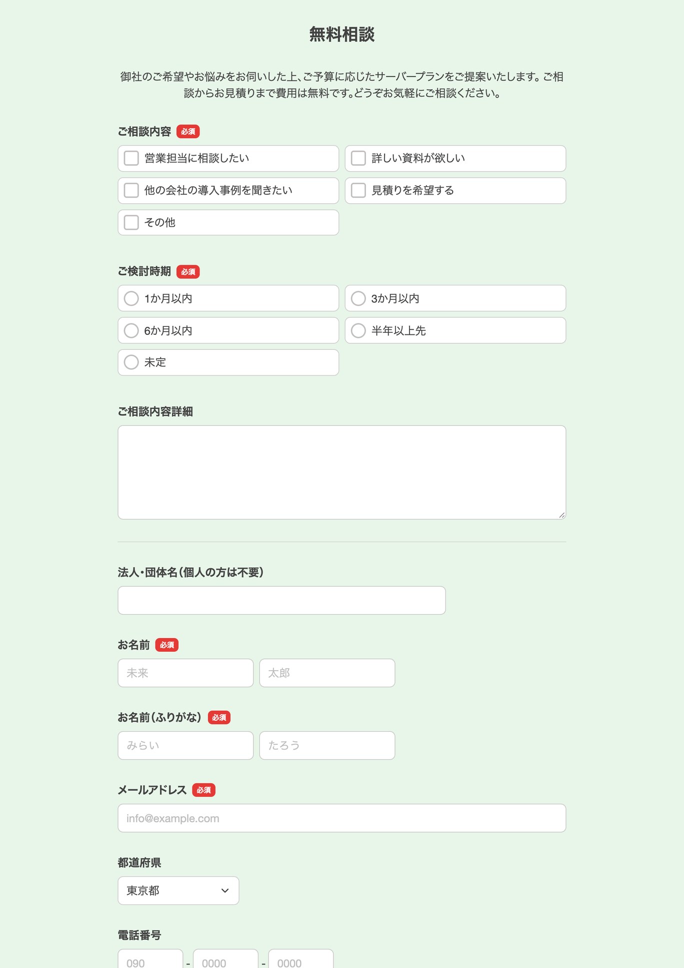Open the 都道府県 dropdown showing 東京都
Viewport: 684px width, 968px height.
click(x=178, y=890)
